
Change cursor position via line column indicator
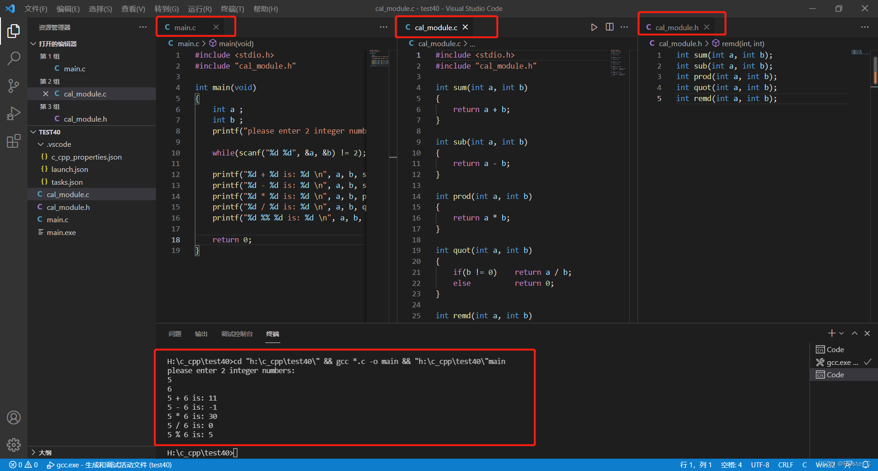coord(696,465)
